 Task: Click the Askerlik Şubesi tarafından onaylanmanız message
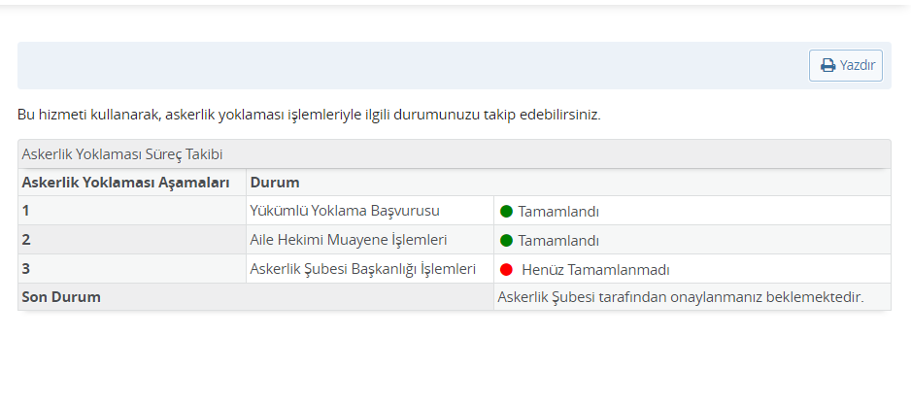click(x=681, y=297)
